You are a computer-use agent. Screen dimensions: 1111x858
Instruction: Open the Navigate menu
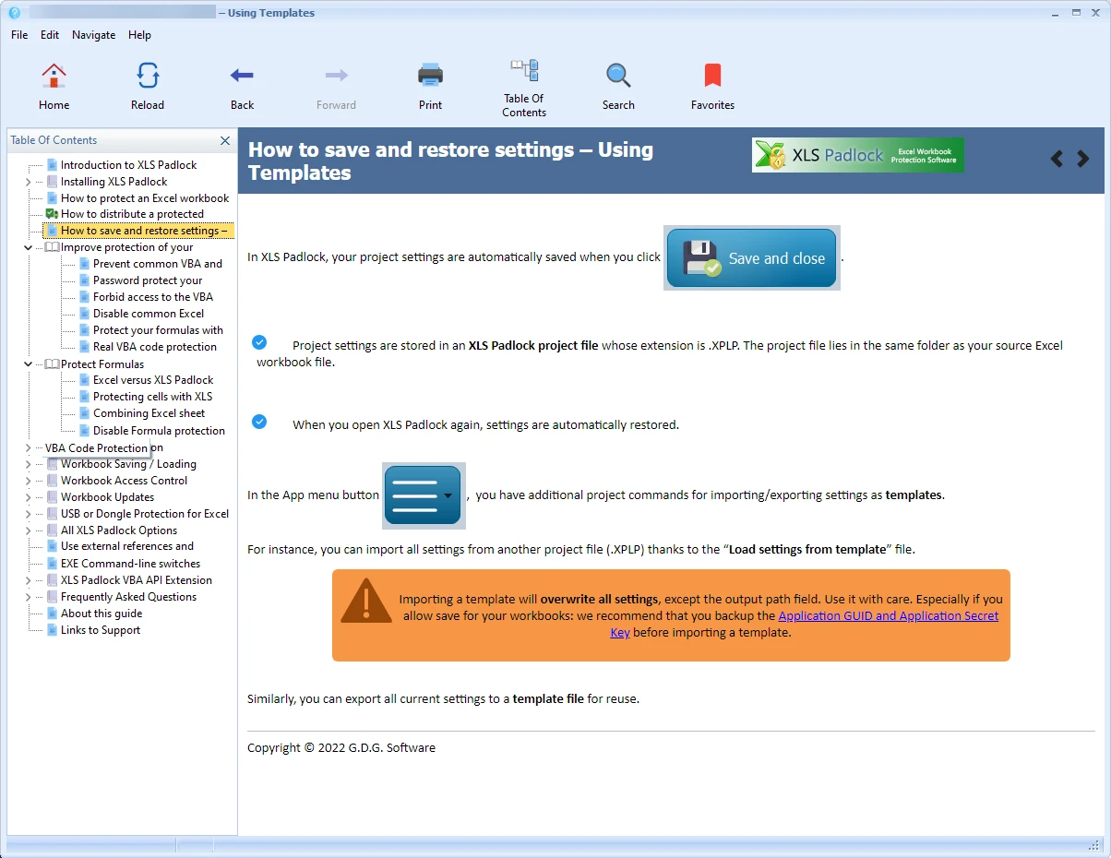93,35
